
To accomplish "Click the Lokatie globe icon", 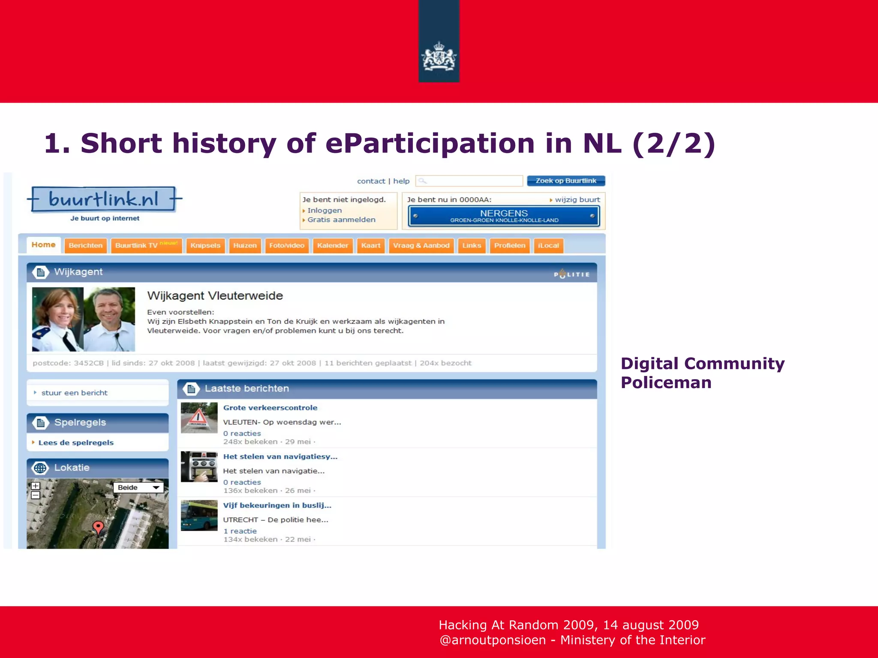I will click(41, 468).
